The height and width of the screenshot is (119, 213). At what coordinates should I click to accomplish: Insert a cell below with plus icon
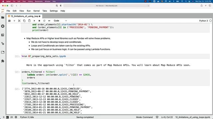coord(14,21)
